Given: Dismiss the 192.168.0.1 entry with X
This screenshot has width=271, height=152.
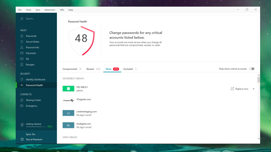Looking at the screenshot, I should [x=253, y=89].
